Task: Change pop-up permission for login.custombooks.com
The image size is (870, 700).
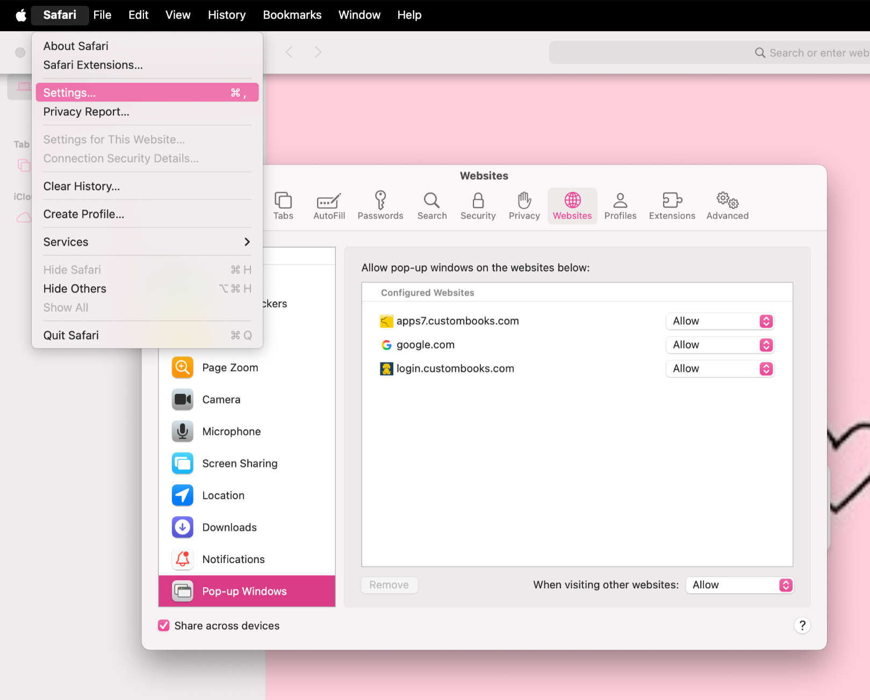Action: pyautogui.click(x=720, y=369)
